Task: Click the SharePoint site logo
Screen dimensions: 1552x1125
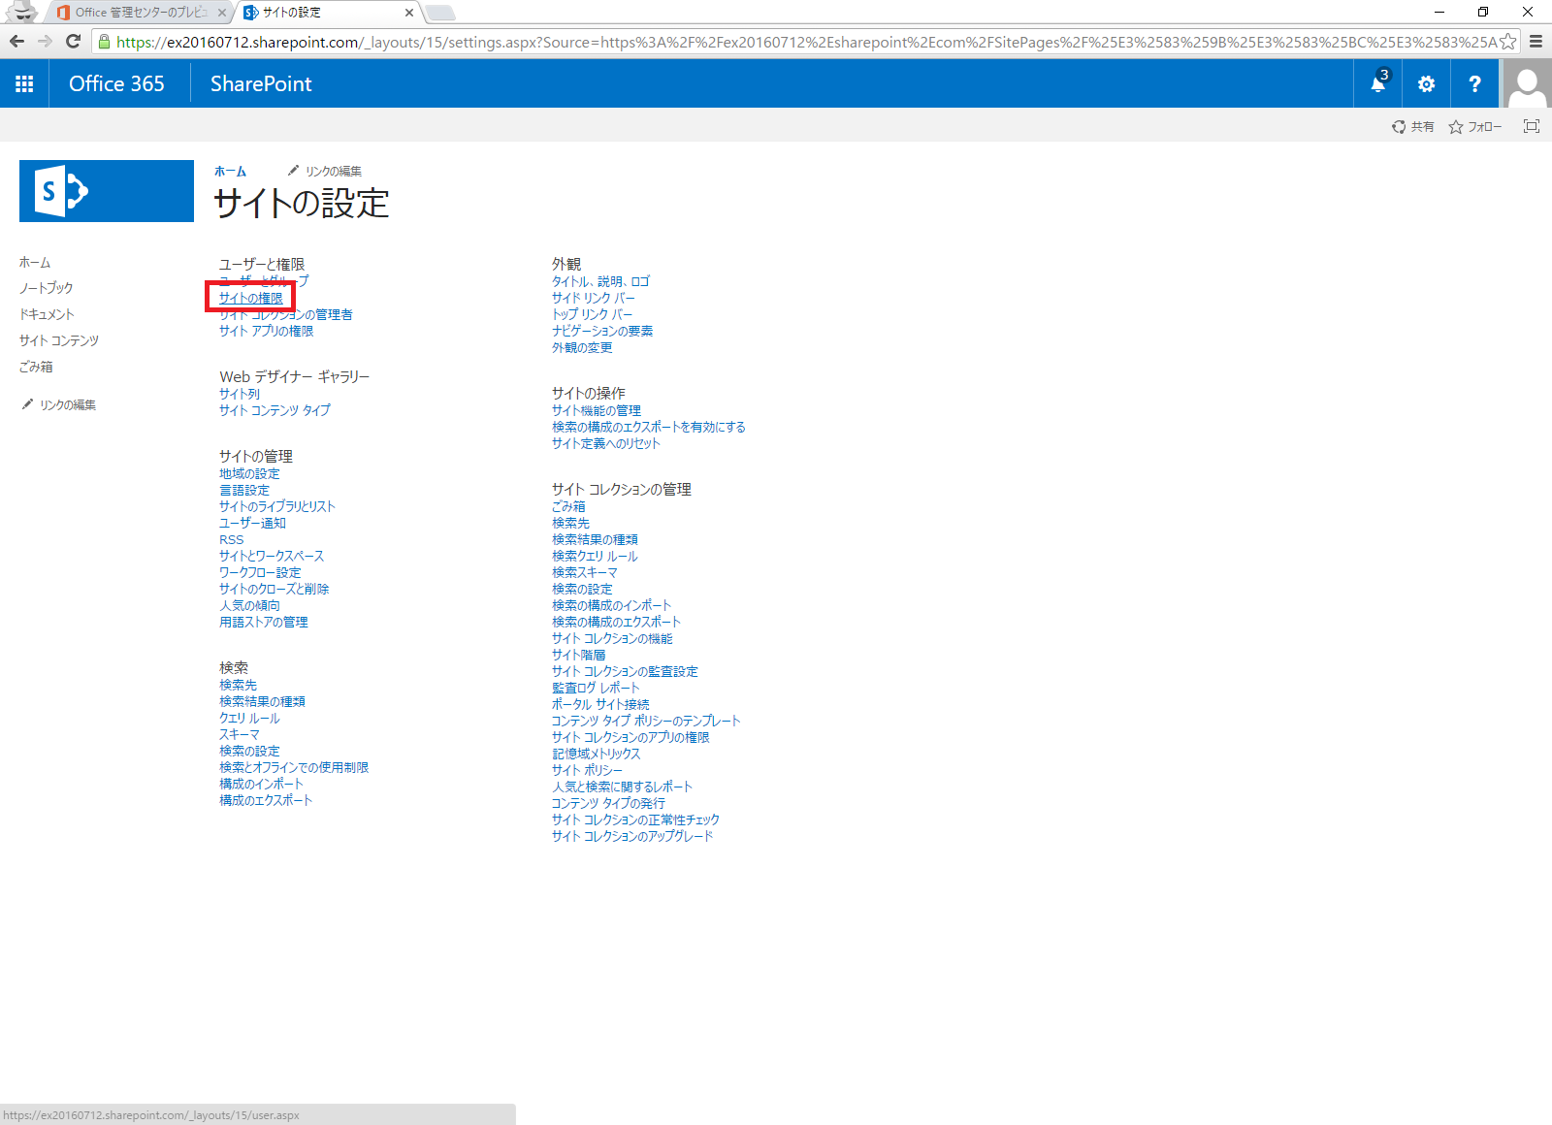Action: 107,191
